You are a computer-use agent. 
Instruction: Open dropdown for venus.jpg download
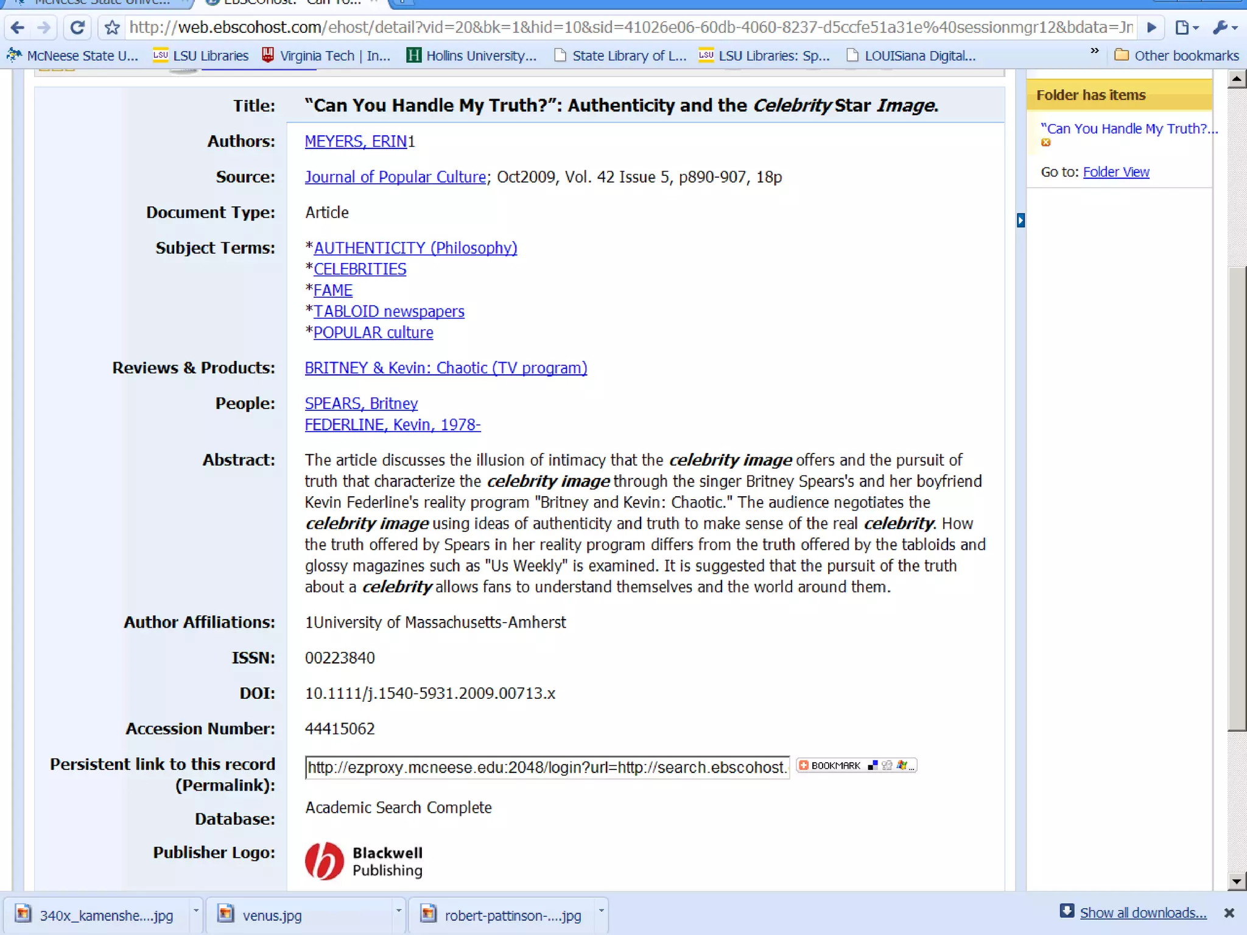pyautogui.click(x=398, y=911)
